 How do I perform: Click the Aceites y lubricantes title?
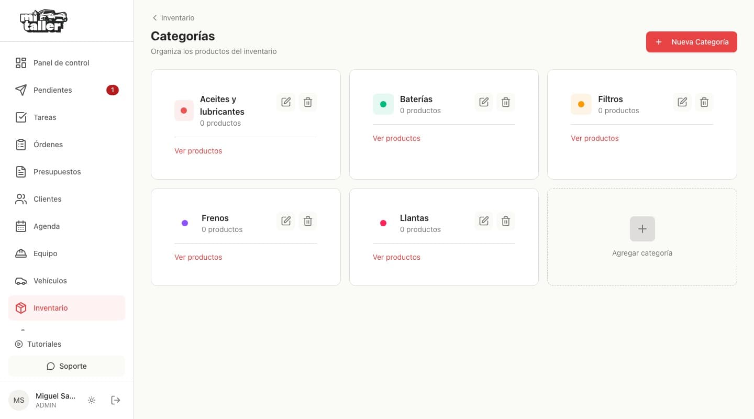tap(222, 105)
